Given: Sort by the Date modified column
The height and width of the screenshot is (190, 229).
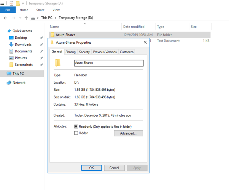Looking at the screenshot, I should 134,27.
